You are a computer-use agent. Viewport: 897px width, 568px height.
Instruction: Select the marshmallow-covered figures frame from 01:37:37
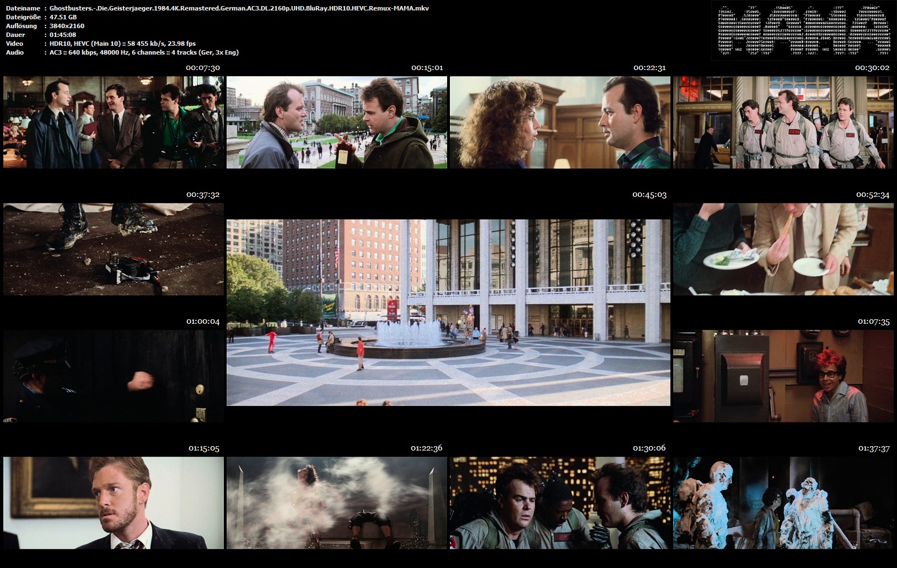click(783, 503)
